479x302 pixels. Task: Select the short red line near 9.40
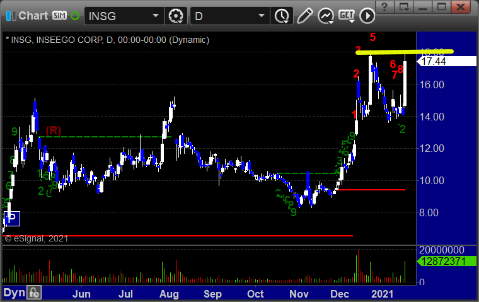(x=370, y=190)
